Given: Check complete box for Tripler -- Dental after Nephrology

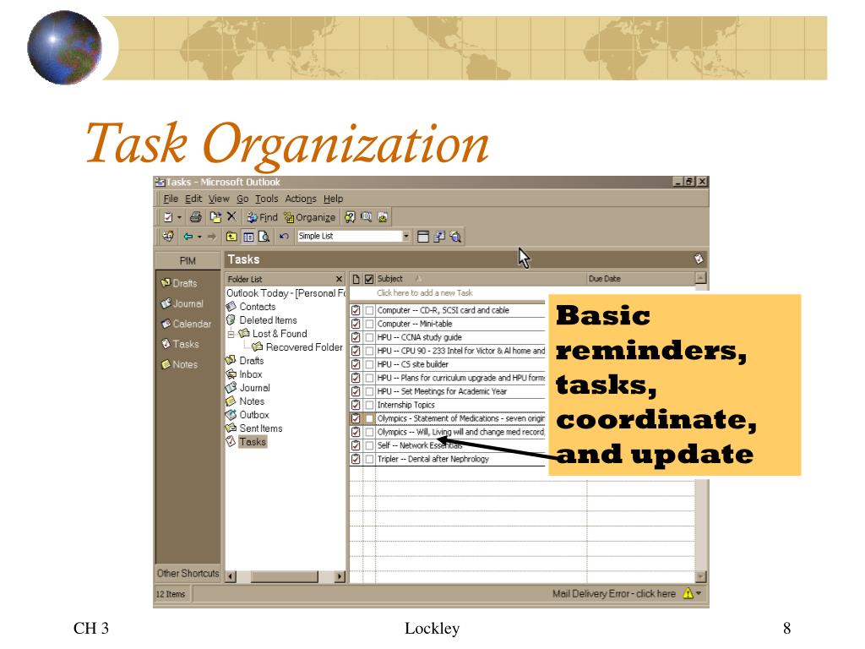Looking at the screenshot, I should [369, 459].
